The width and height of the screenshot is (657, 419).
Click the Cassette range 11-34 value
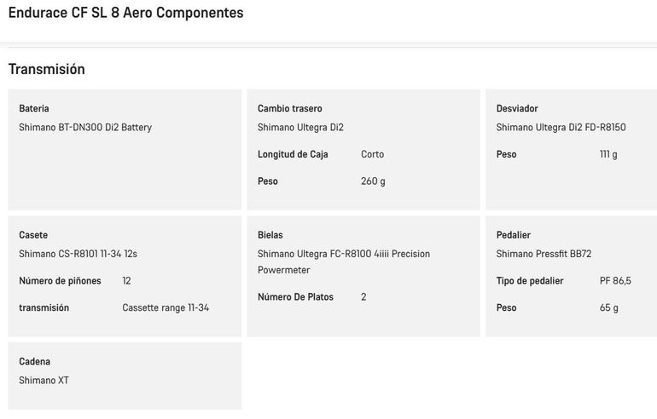click(x=166, y=307)
